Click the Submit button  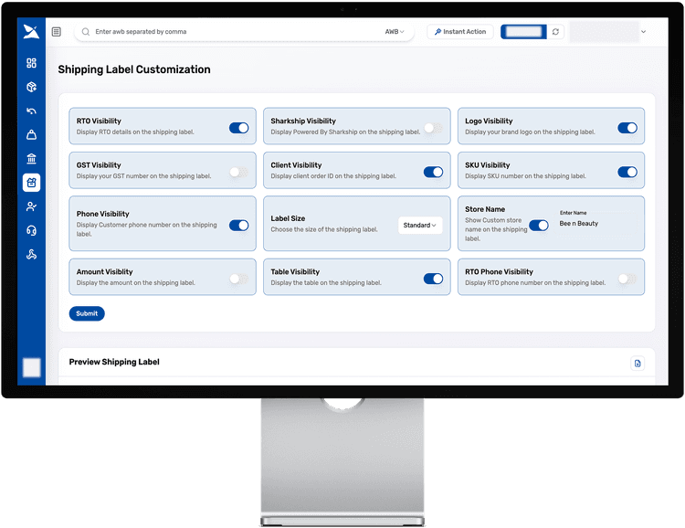[87, 313]
